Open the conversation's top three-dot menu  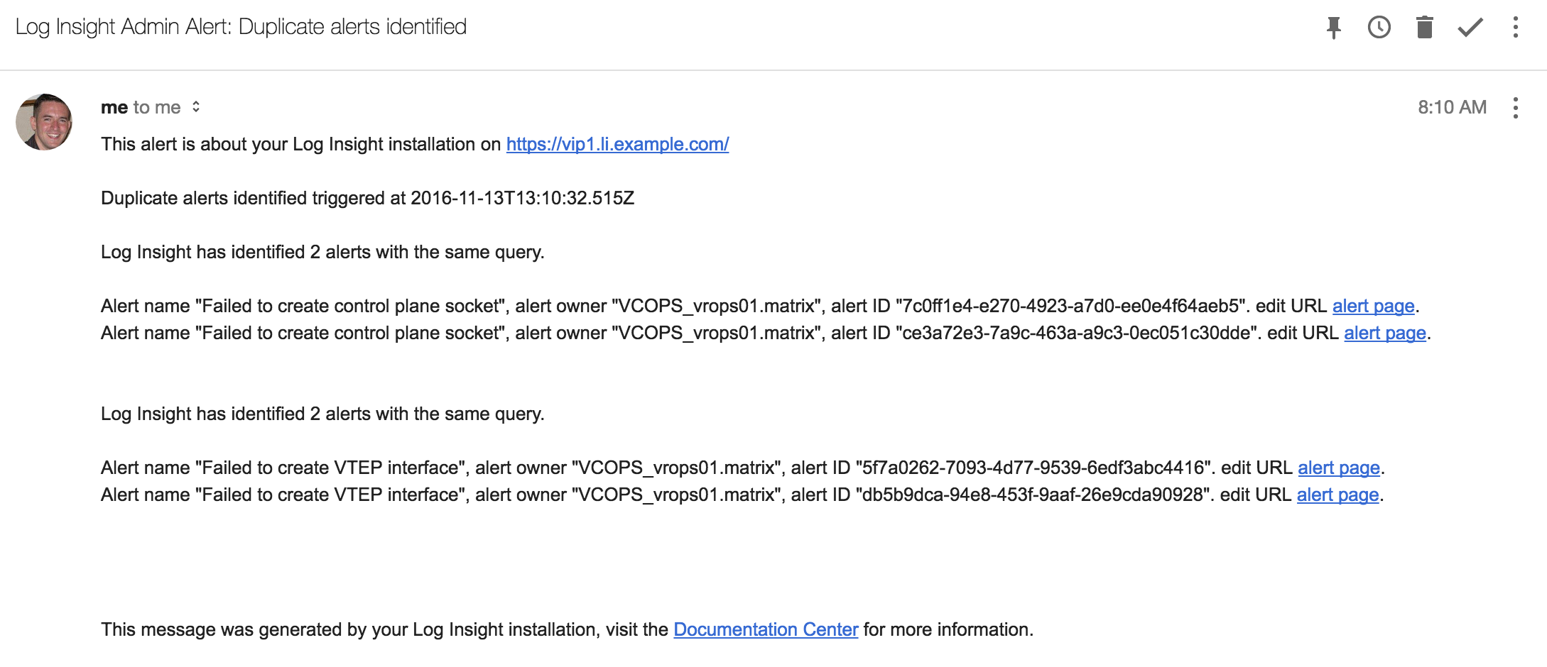[1515, 28]
